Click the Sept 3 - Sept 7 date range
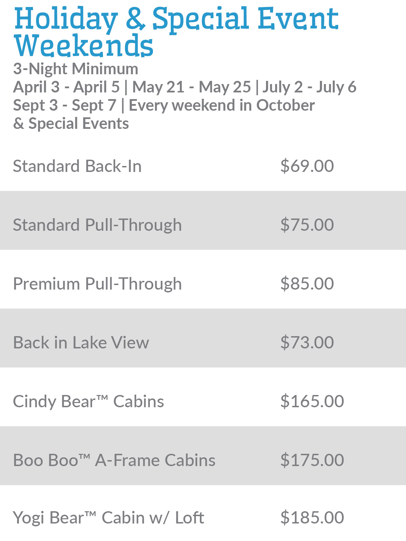Screen dimensions: 406x541 point(64,105)
